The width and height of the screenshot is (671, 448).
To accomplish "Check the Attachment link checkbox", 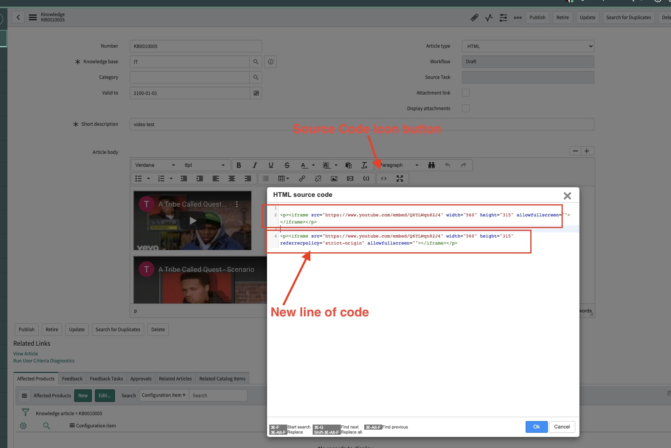I will [x=465, y=93].
